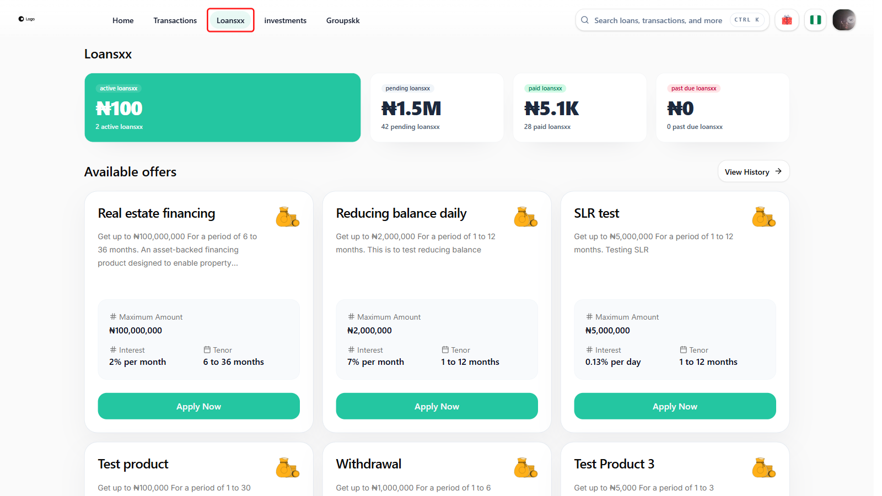Click money bag icon on Withdrawal card
882x496 pixels.
click(x=525, y=467)
